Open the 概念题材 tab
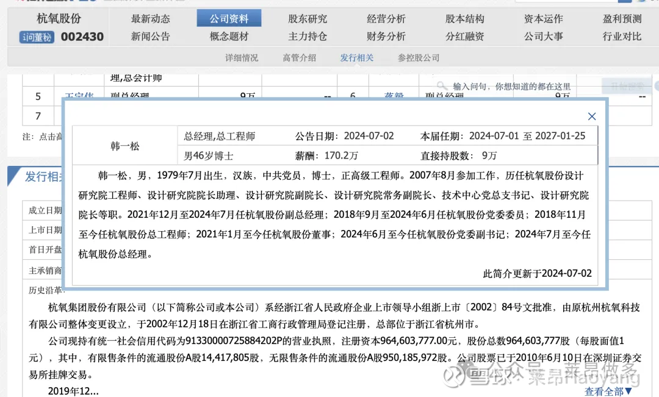 pos(229,37)
